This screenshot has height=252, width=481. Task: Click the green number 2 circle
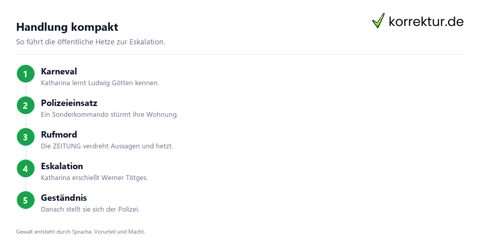pyautogui.click(x=26, y=106)
